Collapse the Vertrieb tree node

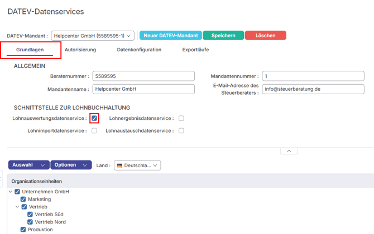(x=17, y=207)
